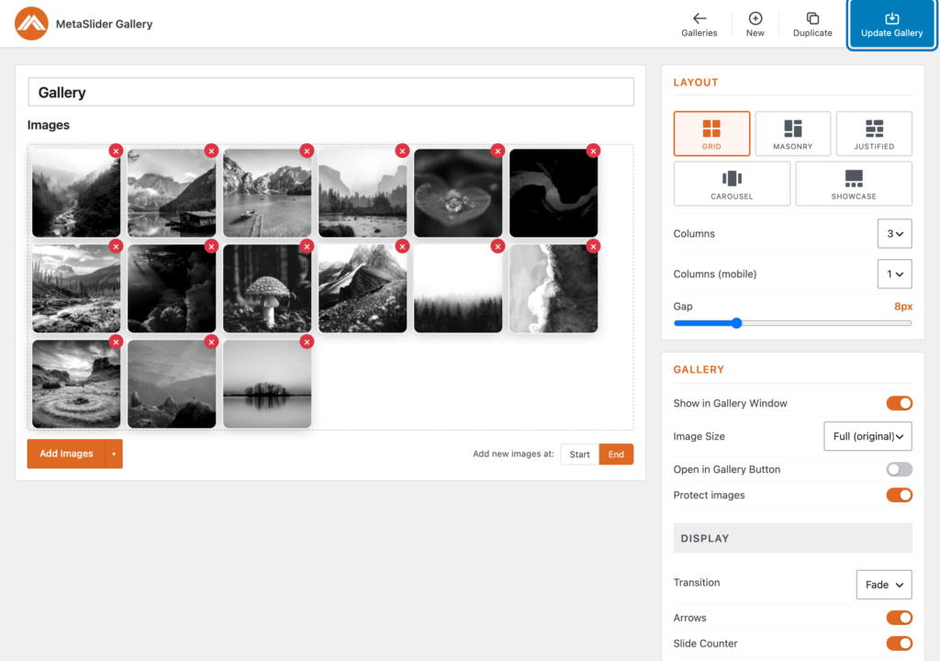
Task: Open the Columns dropdown
Action: click(x=894, y=233)
